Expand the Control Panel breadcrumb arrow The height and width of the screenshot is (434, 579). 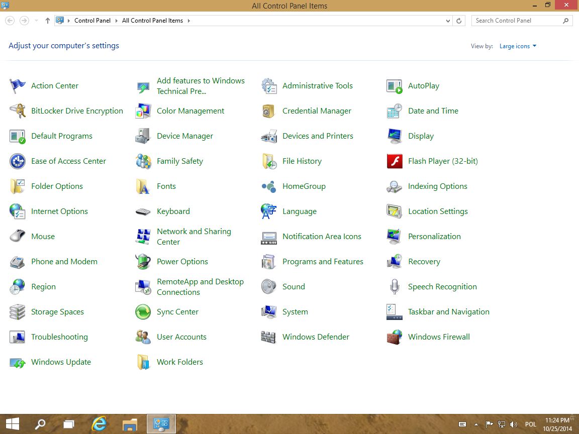click(116, 21)
